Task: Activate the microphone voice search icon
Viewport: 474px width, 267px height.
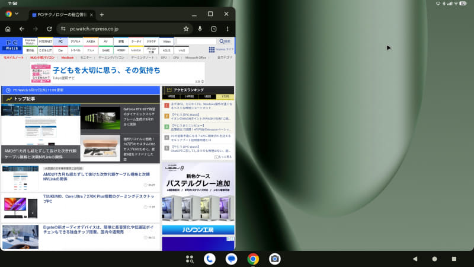Action: [200, 28]
